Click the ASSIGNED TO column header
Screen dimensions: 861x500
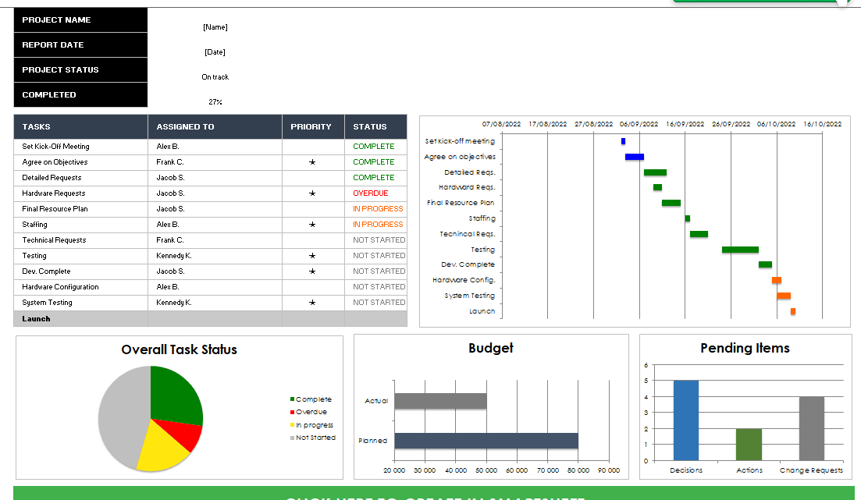215,127
